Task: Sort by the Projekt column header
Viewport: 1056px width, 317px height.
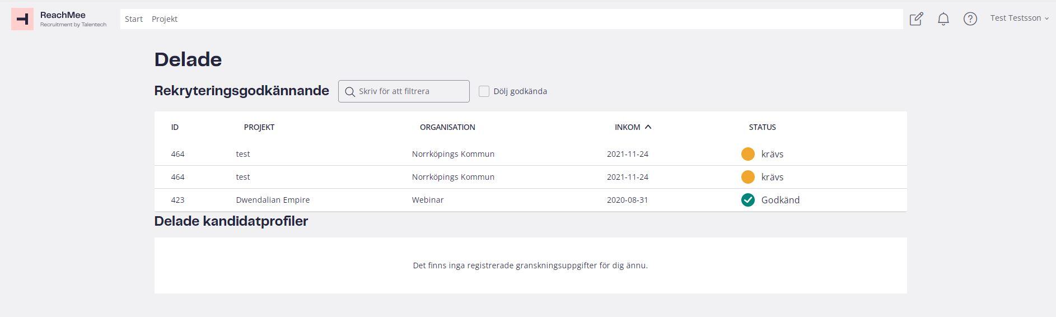Action: tap(259, 127)
